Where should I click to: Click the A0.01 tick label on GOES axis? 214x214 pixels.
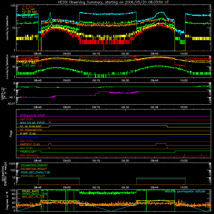click(x=12, y=104)
